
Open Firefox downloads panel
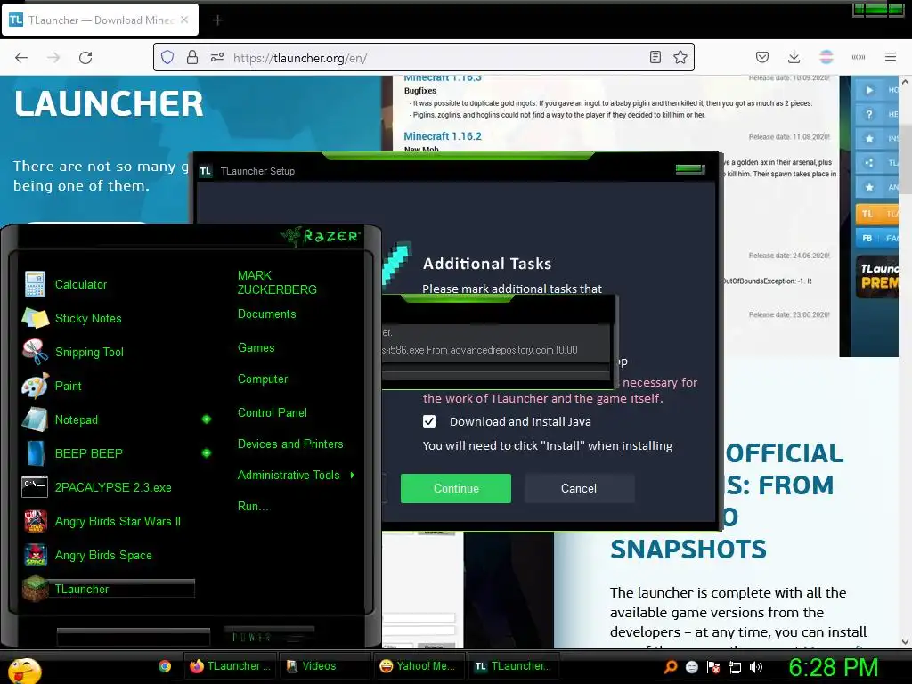794,57
